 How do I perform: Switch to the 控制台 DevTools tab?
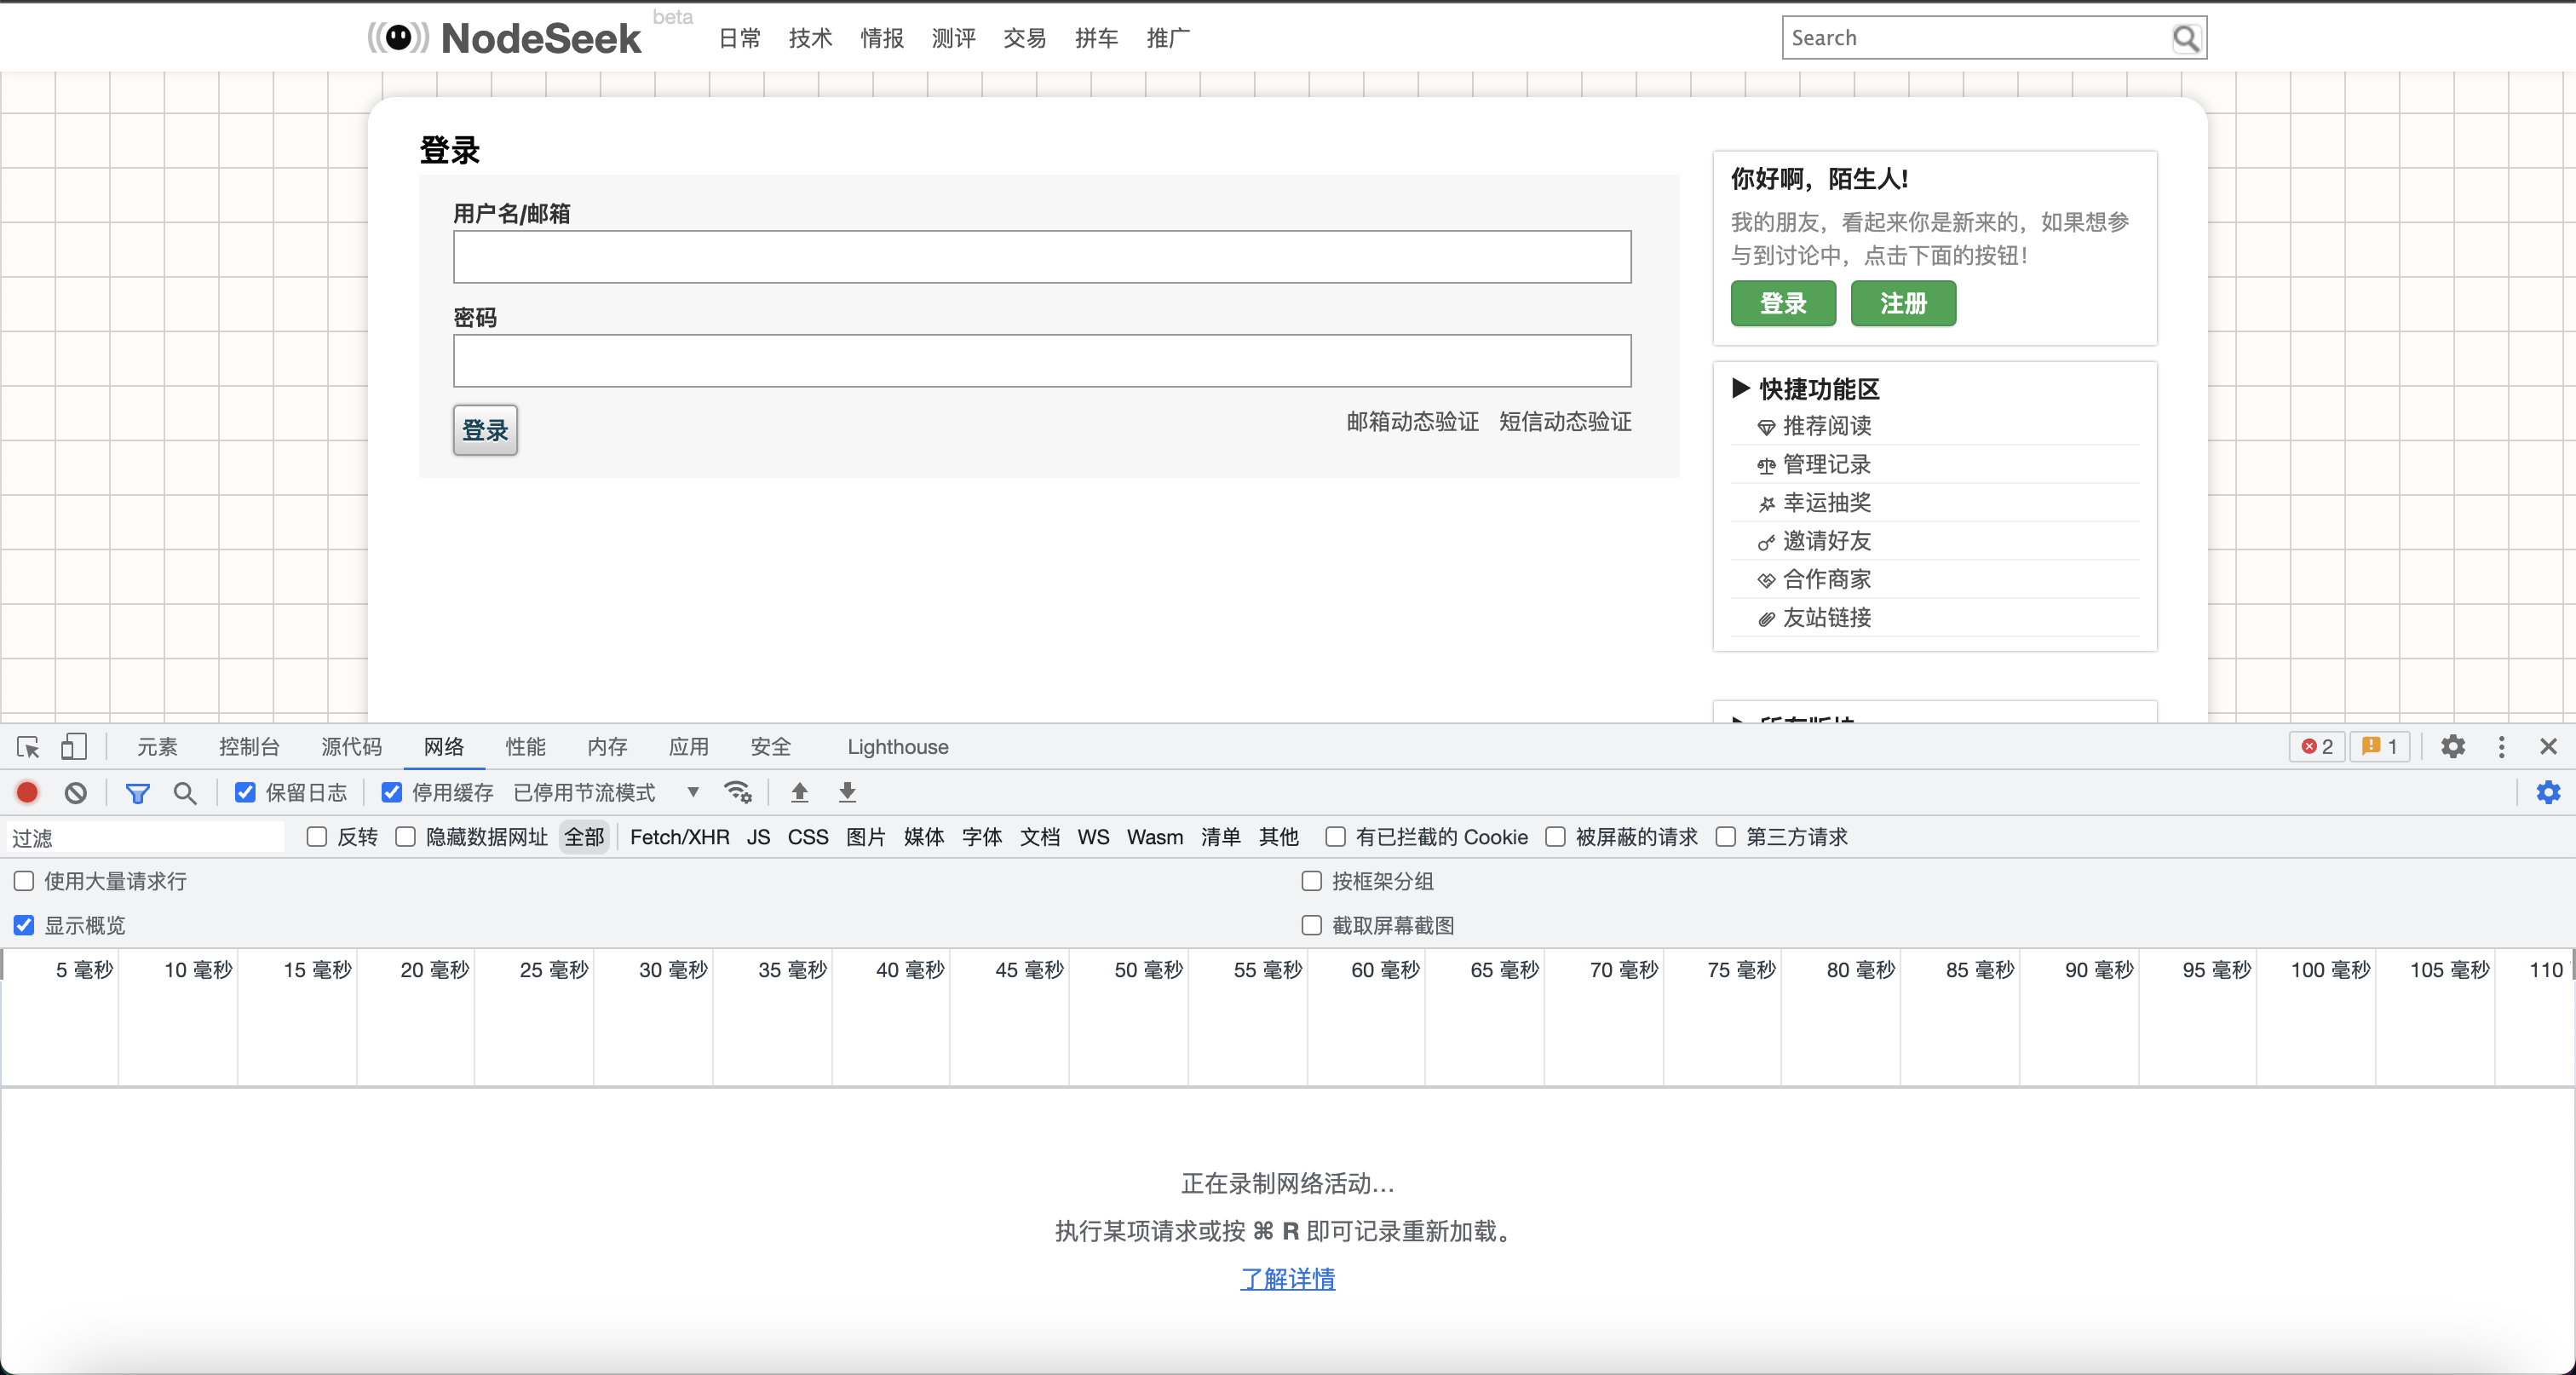(x=249, y=747)
